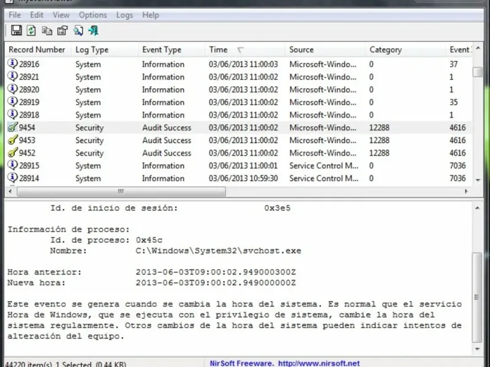Viewport: 490px width, 367px height.
Task: Click the information icon on record 28916
Action: pos(12,64)
